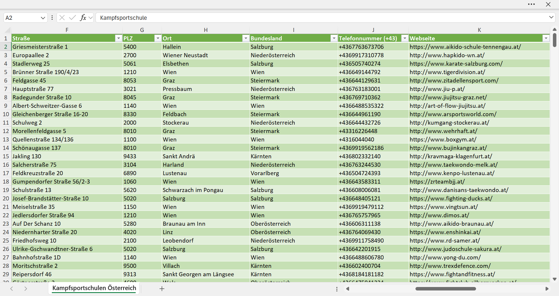Select cell Wiener Neustadt
This screenshot has height=296, width=559.
click(206, 55)
